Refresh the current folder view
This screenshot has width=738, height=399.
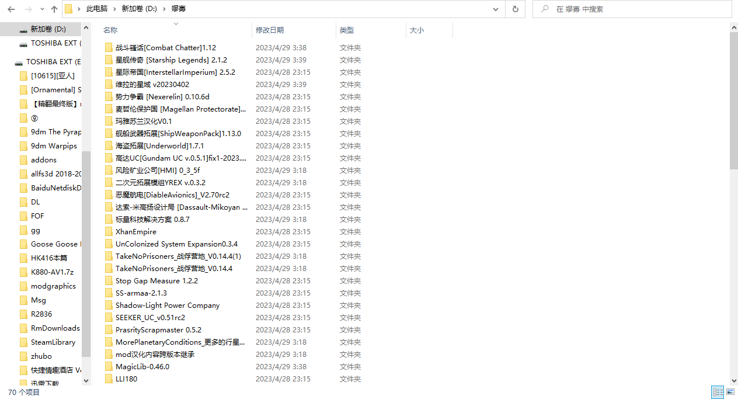(x=515, y=9)
